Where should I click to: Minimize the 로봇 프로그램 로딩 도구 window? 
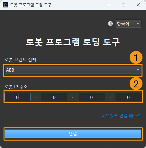[109, 5]
